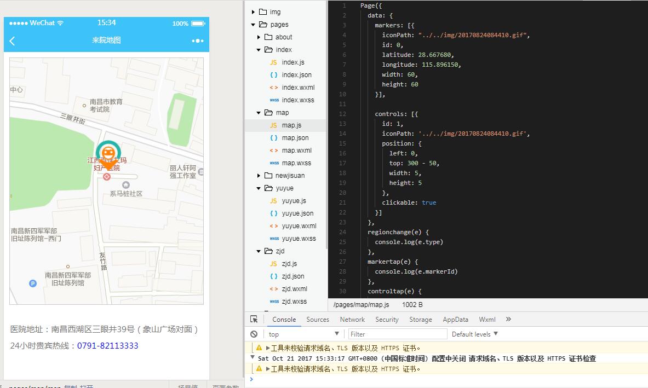Show more devtools tabs chevron
Screen dimensions: 648x388
click(x=508, y=320)
